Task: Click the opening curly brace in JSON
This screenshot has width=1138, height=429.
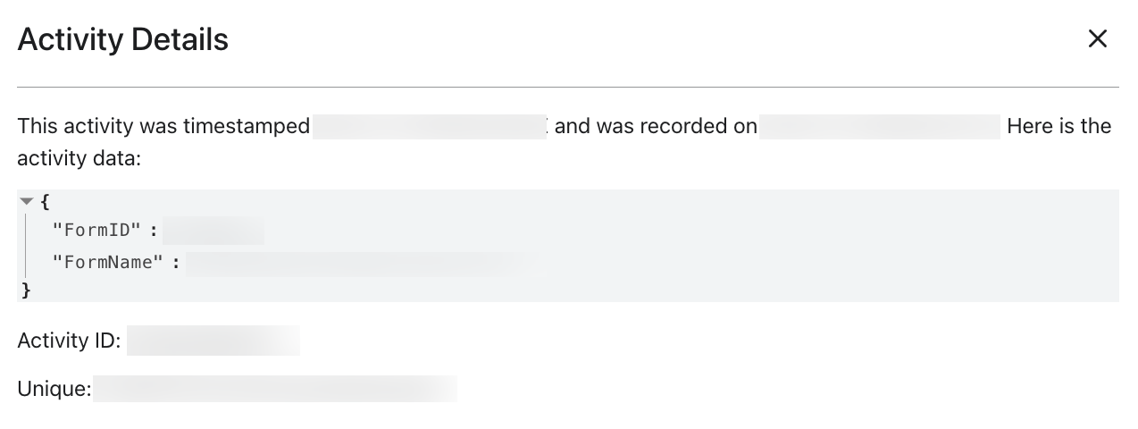Action: (45, 202)
